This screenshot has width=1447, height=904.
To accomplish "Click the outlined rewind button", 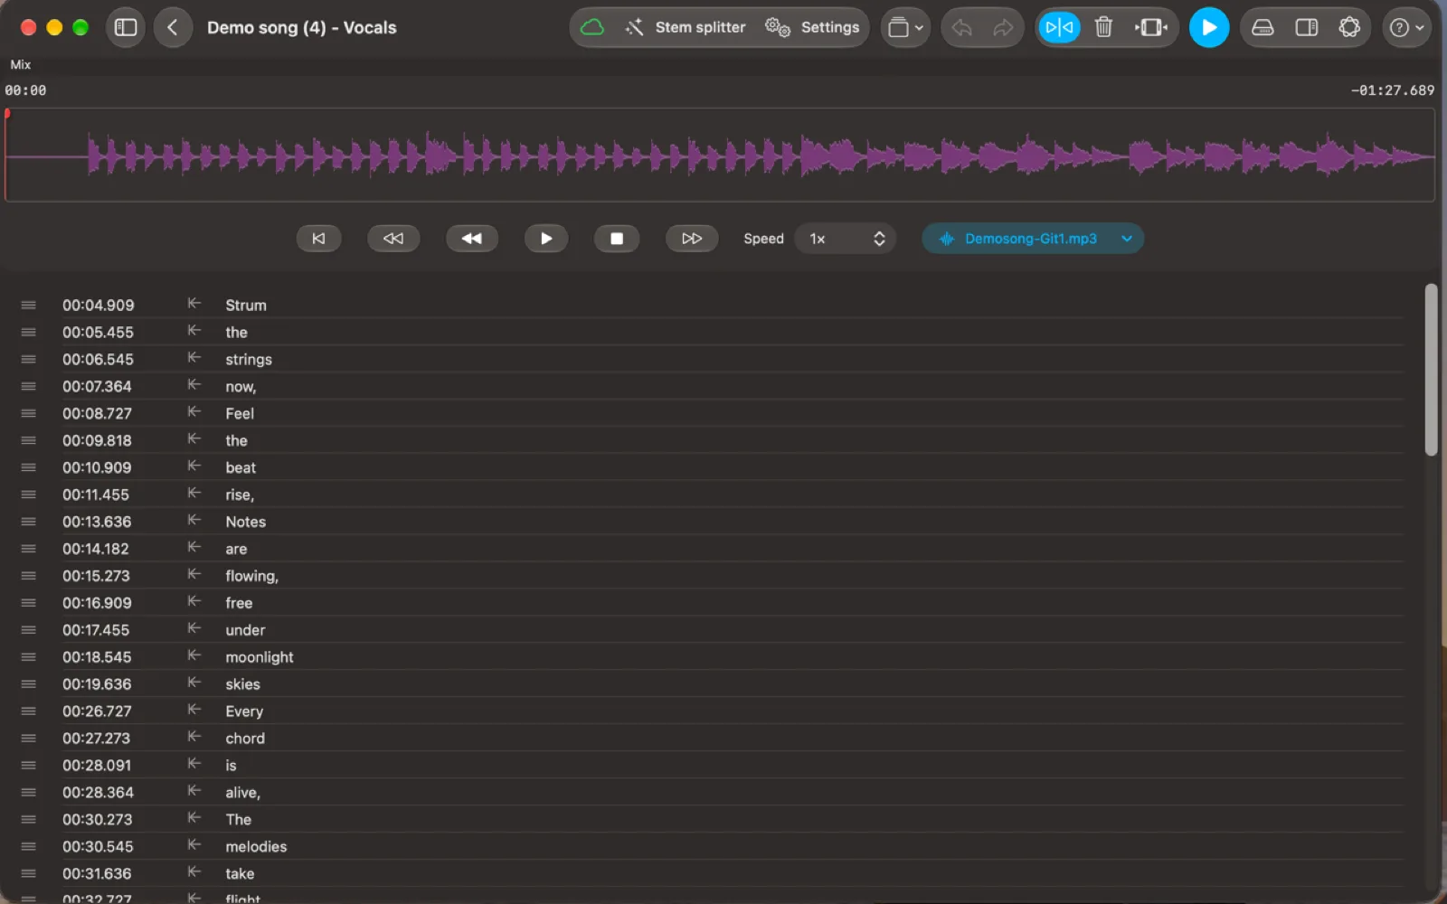I will (x=393, y=239).
